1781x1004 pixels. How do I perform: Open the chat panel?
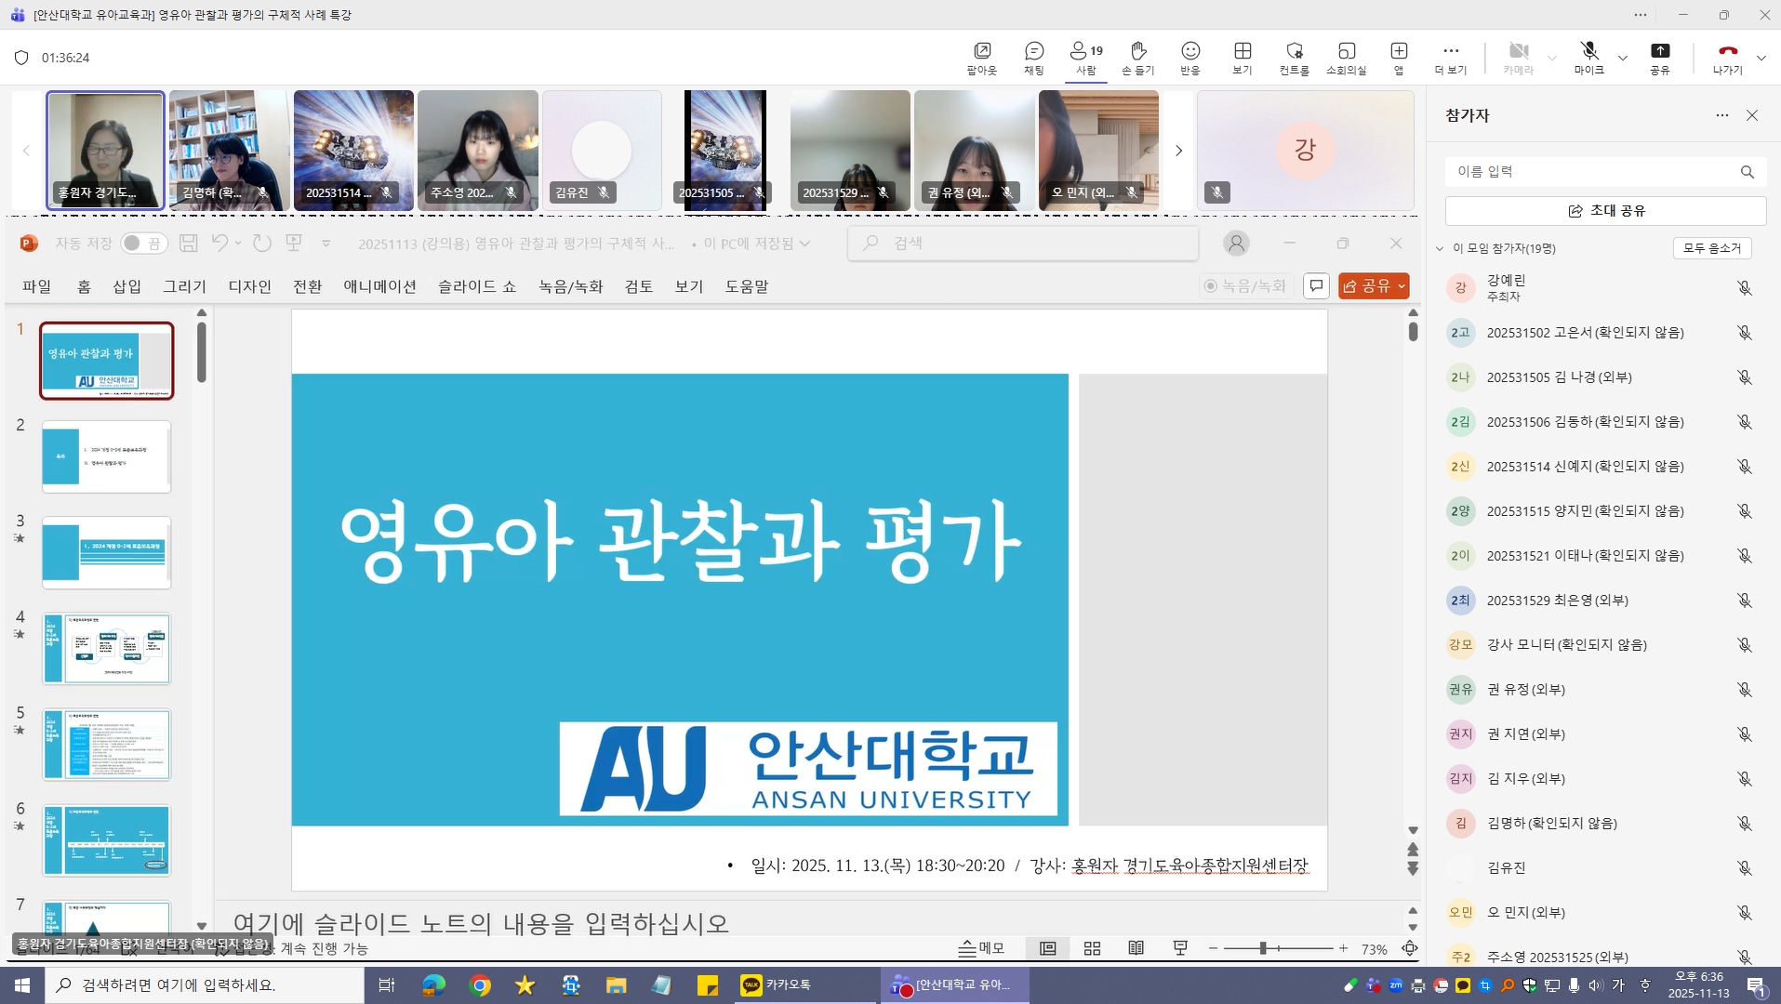pyautogui.click(x=1032, y=58)
